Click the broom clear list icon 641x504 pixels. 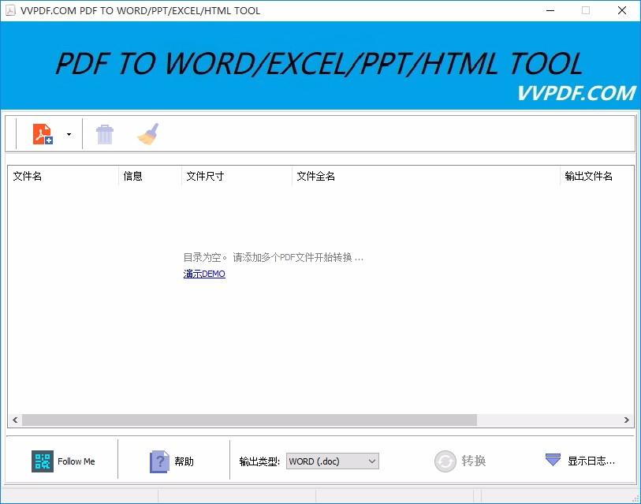(148, 134)
